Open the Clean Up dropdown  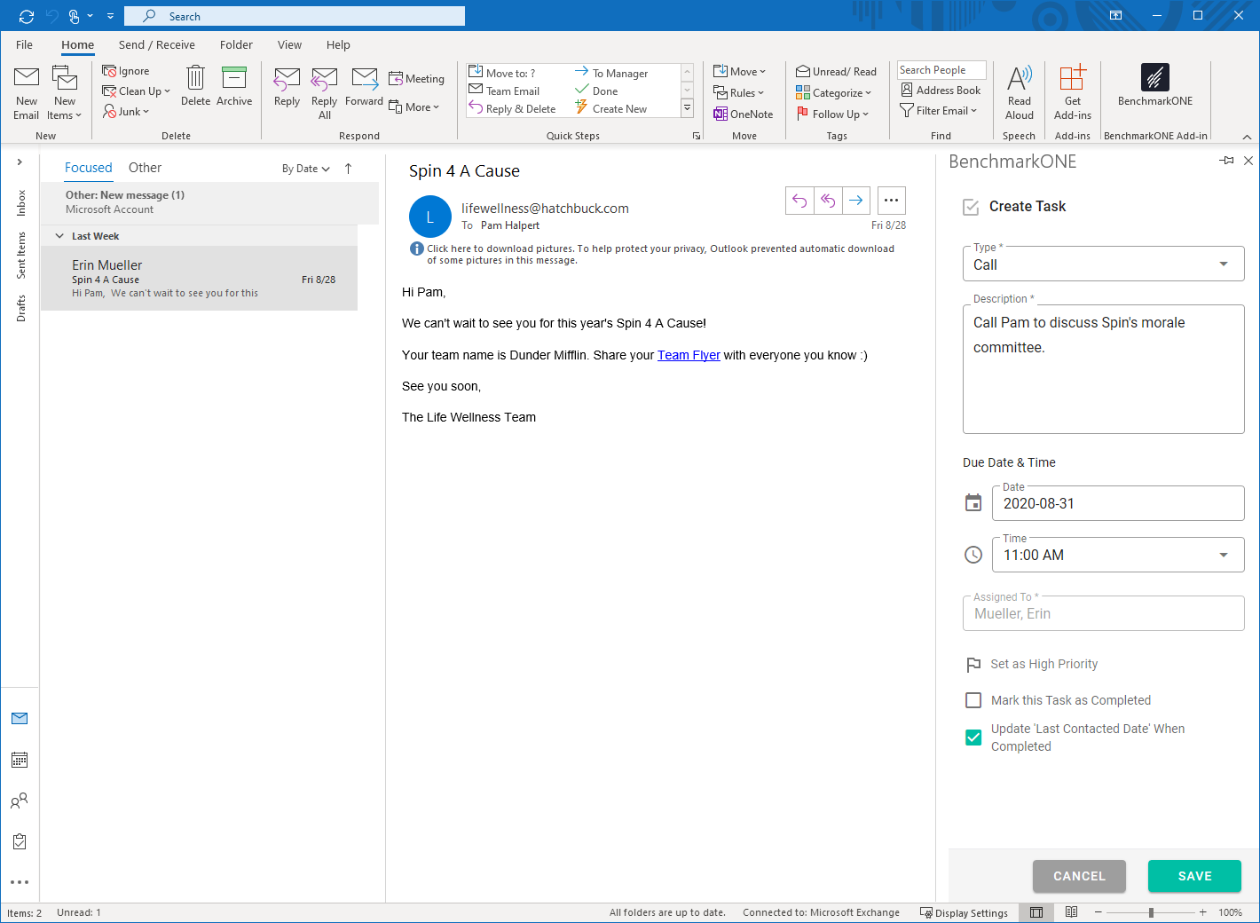point(136,91)
